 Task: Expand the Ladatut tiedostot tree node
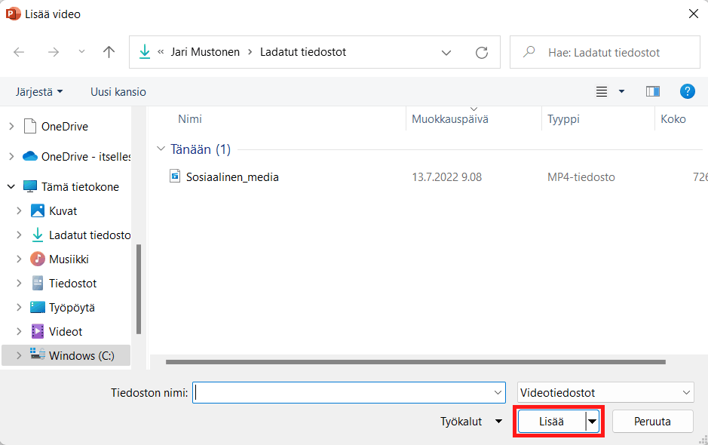click(19, 235)
